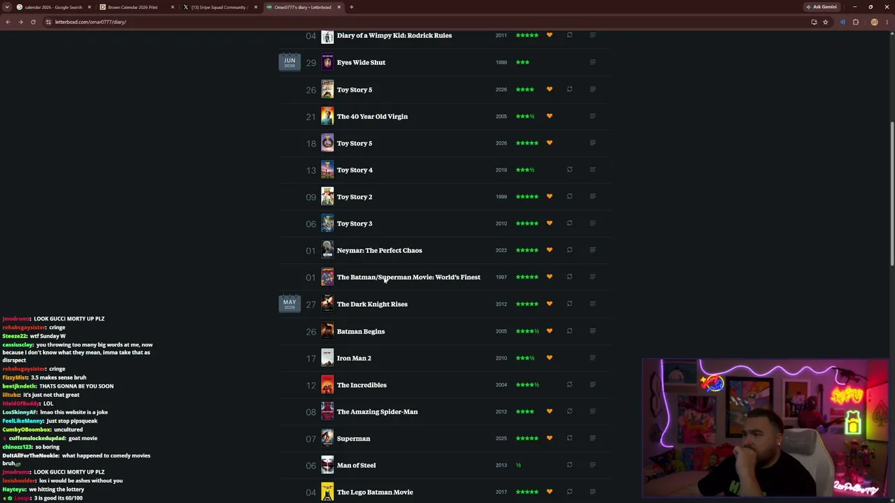Click rewatch icon for Neymar: The Perfect Chaos
Image resolution: width=895 pixels, height=503 pixels.
pos(569,250)
